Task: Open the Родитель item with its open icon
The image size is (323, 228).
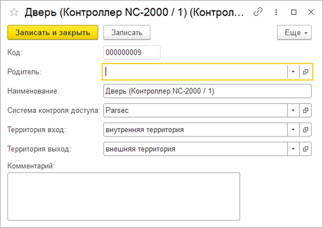Action: 306,72
